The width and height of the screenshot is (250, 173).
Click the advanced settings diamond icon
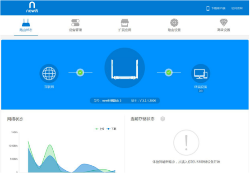[223, 23]
